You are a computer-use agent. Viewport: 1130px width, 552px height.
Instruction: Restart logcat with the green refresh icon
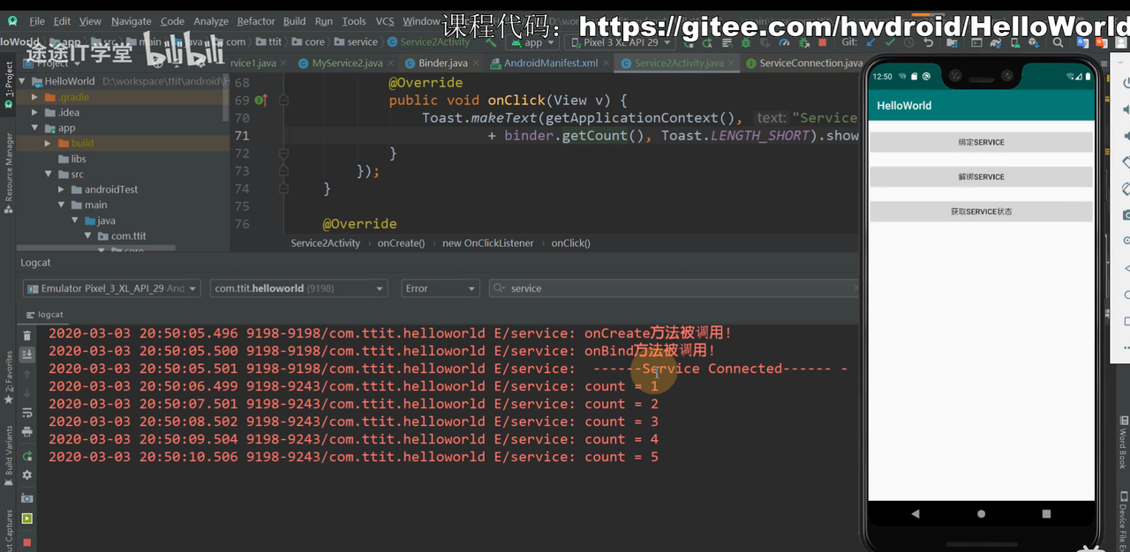point(26,456)
